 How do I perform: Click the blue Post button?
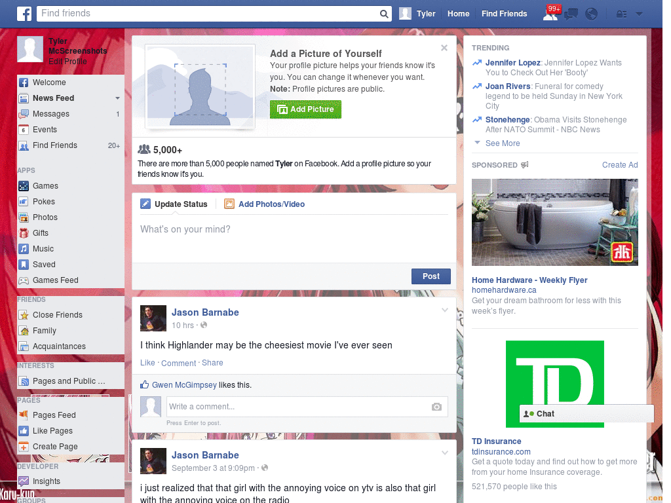[431, 276]
